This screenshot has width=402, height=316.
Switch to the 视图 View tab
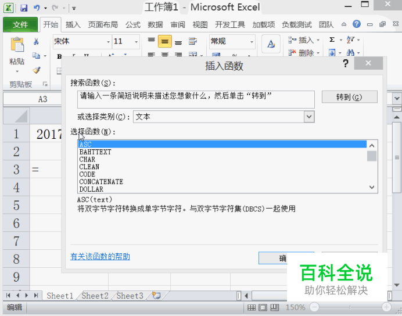pyautogui.click(x=200, y=24)
